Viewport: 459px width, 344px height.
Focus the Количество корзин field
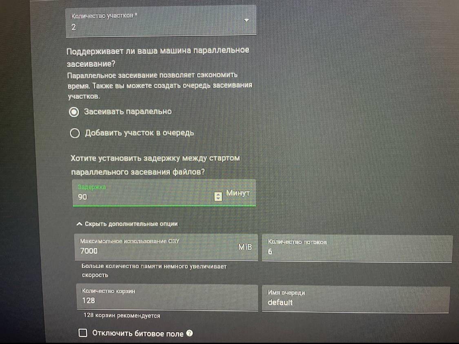click(x=167, y=297)
